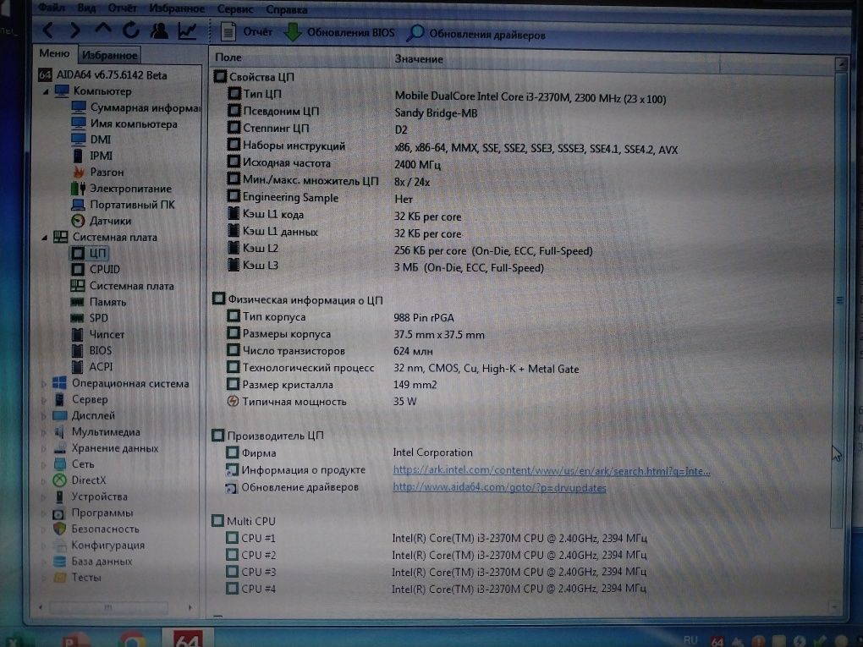This screenshot has height=647, width=863.
Task: Open the Портативный ПК laptop icon item
Action: pos(78,206)
